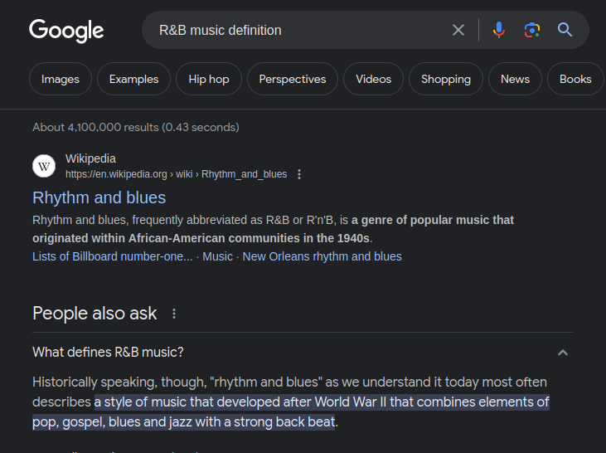The height and width of the screenshot is (453, 606).
Task: Switch to the News filter
Action: (x=515, y=79)
